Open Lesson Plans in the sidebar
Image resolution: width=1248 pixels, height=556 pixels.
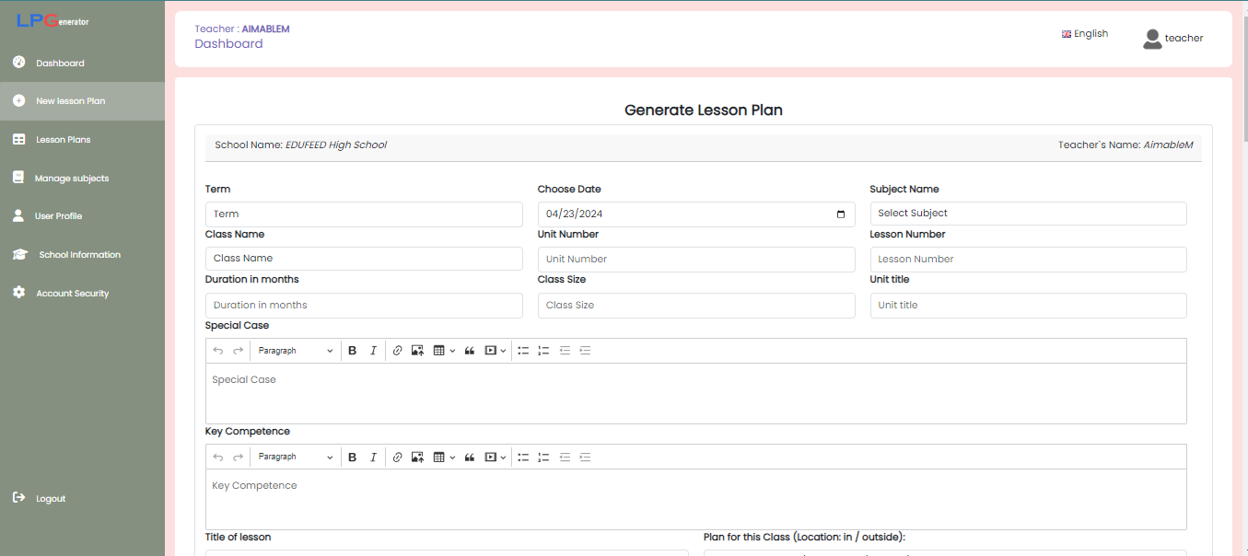point(63,140)
